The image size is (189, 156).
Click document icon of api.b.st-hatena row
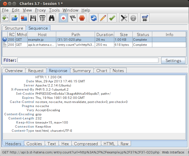tap(5, 45)
